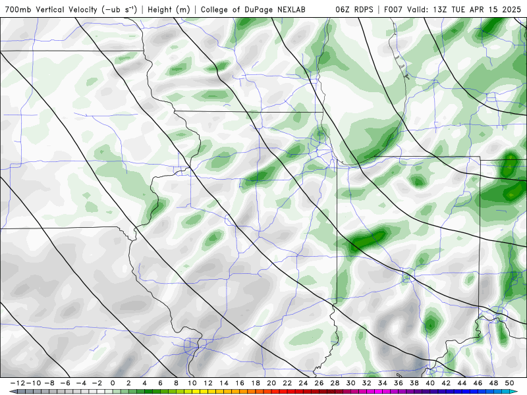Image resolution: width=527 pixels, height=395 pixels.
Task: Click 'College of DuPage NEXLAB' header text
Action: pos(253,9)
